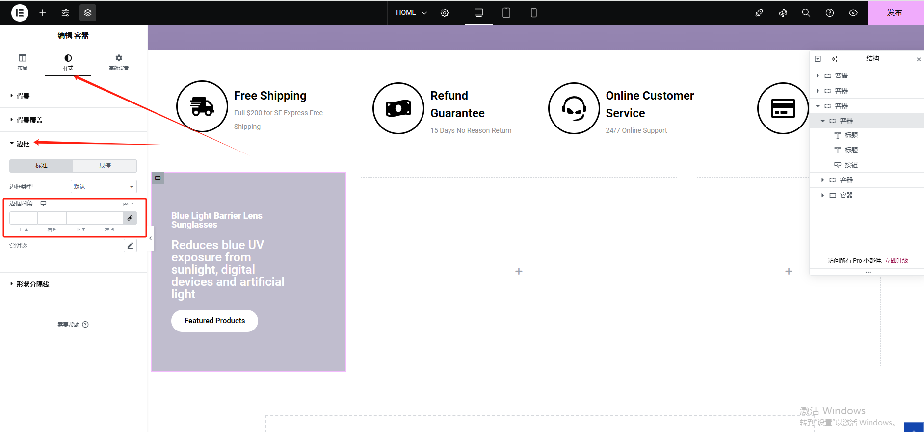Toggle the structure layers icon
Screen dimensions: 924x432
[x=88, y=13]
